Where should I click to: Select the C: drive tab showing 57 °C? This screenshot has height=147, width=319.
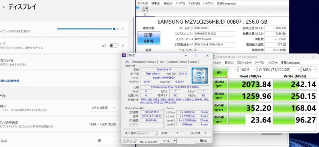(x=145, y=11)
